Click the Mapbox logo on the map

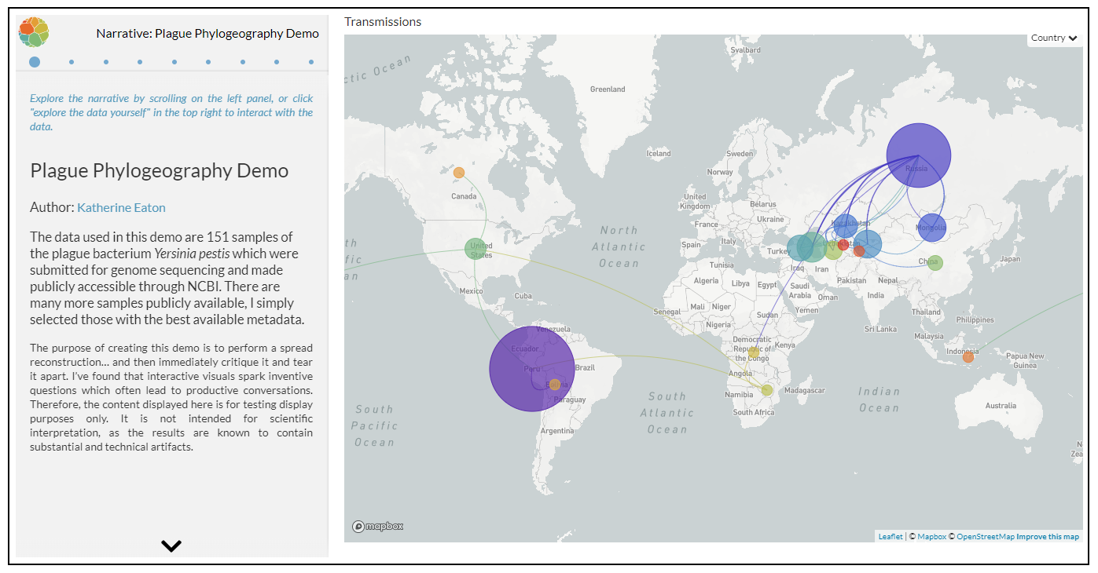pos(378,526)
